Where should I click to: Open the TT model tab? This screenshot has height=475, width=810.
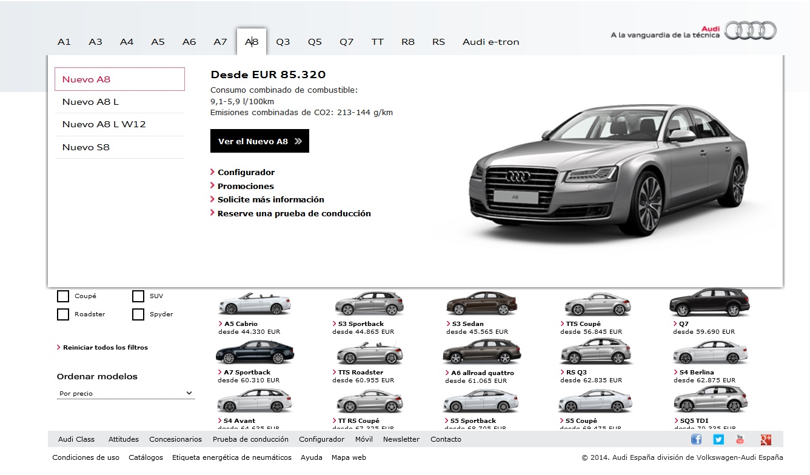(378, 42)
